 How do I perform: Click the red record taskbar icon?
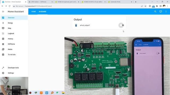pos(30,93)
